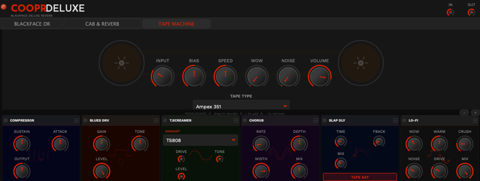This screenshot has height=181, width=480.
Task: Toggle the BLUES DRV pedal on or off
Action: [85, 120]
